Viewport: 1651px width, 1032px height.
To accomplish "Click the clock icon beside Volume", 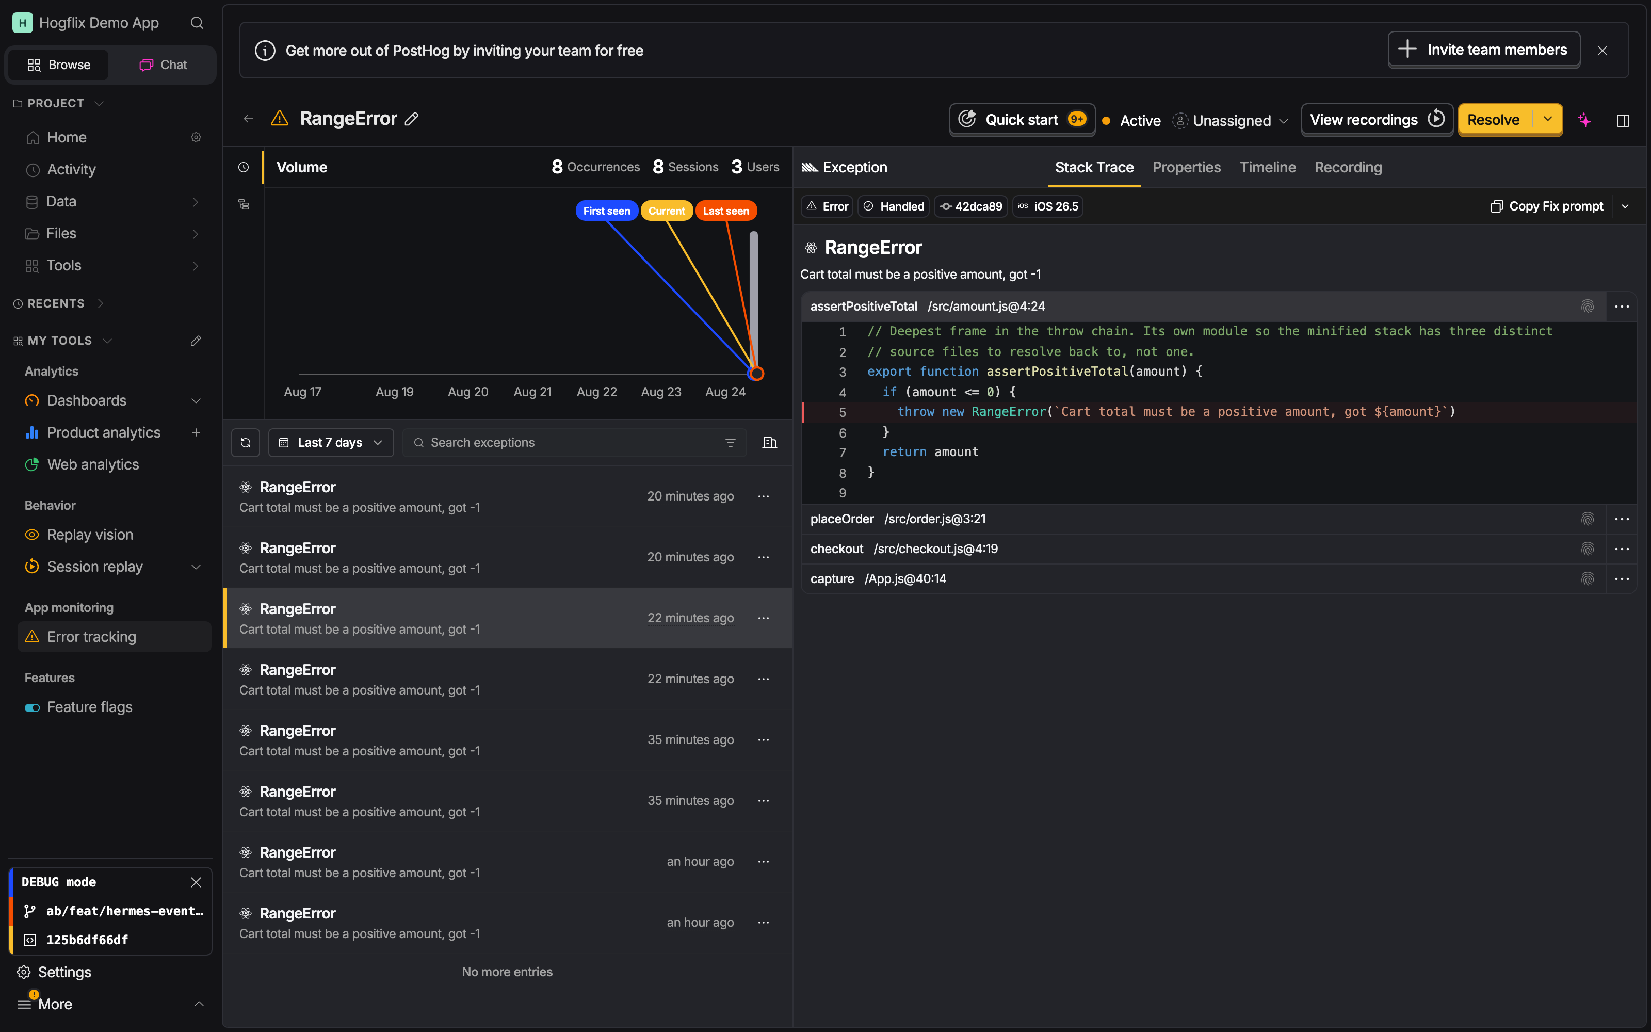I will click(244, 167).
